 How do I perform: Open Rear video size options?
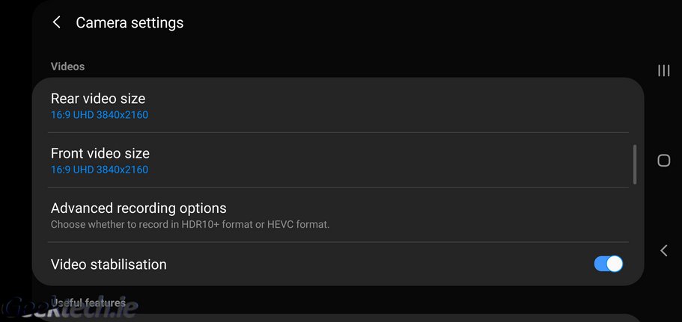[x=98, y=98]
